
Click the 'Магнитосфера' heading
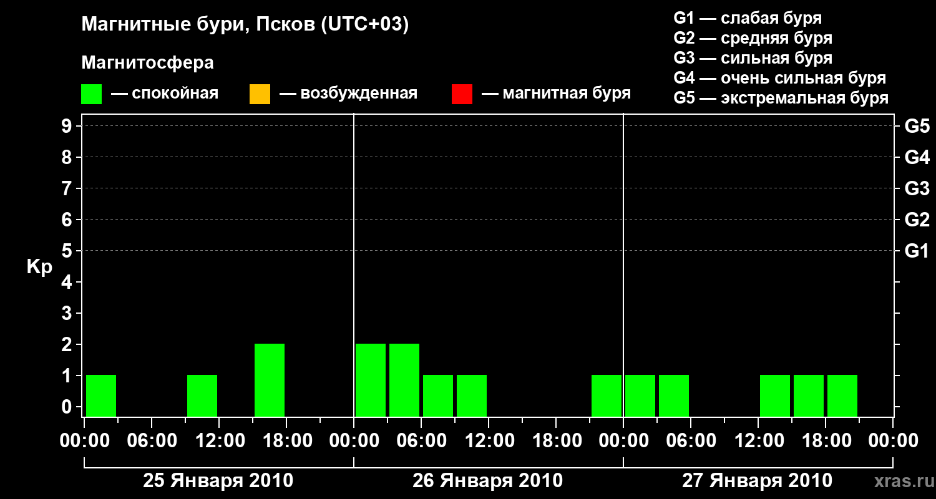(x=148, y=63)
